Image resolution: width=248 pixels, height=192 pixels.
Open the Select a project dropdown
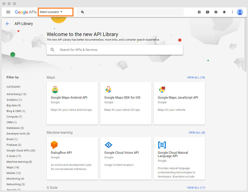coord(51,12)
